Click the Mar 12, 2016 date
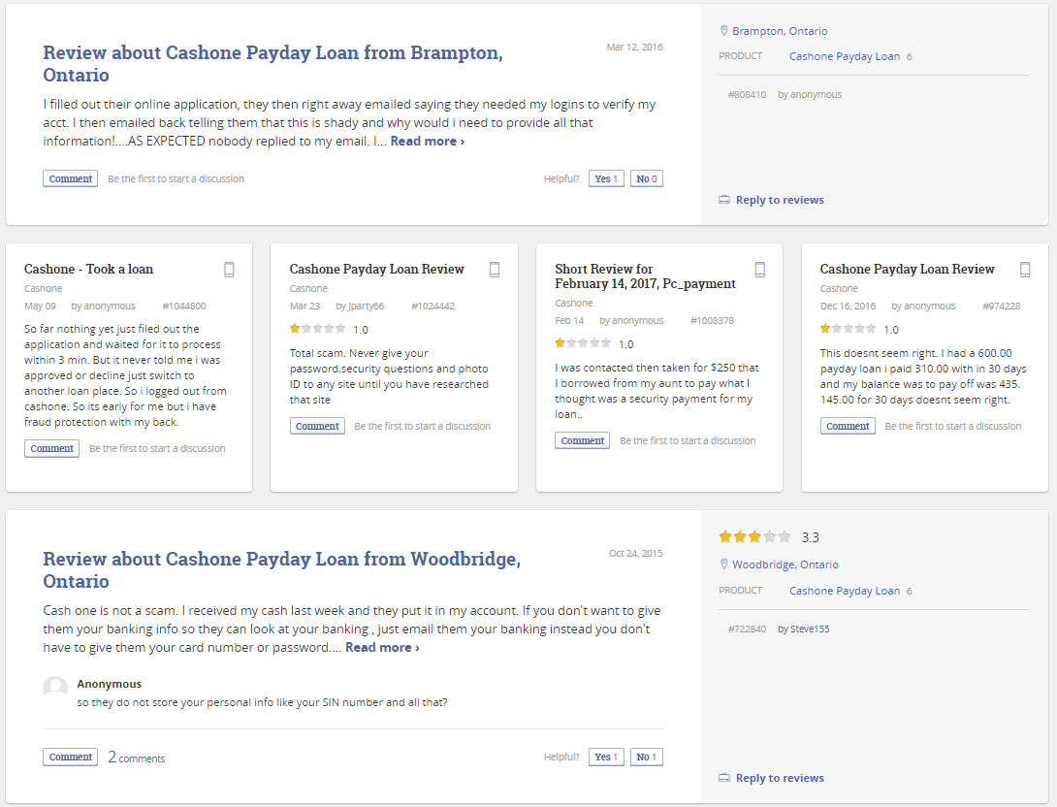The height and width of the screenshot is (807, 1057). pyautogui.click(x=634, y=48)
